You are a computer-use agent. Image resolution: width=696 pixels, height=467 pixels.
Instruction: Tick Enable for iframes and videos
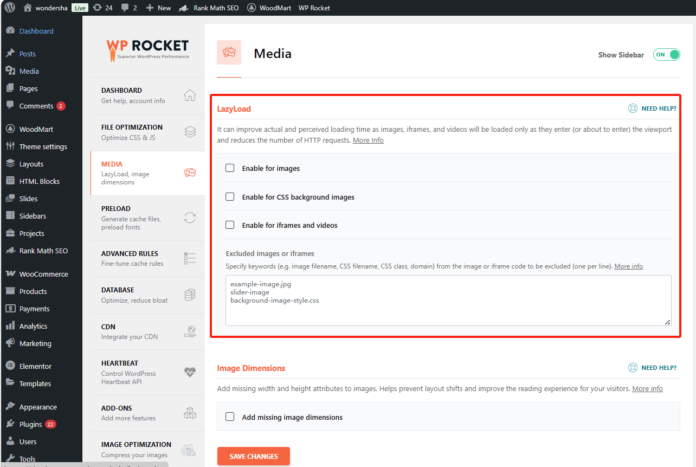[x=230, y=225]
